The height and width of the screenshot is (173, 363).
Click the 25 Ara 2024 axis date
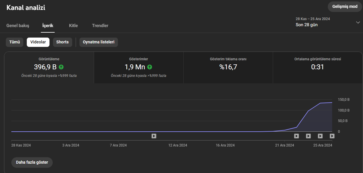click(323, 145)
